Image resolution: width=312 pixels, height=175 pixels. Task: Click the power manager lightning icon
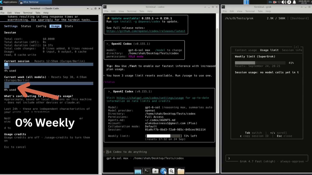[x=289, y=2]
